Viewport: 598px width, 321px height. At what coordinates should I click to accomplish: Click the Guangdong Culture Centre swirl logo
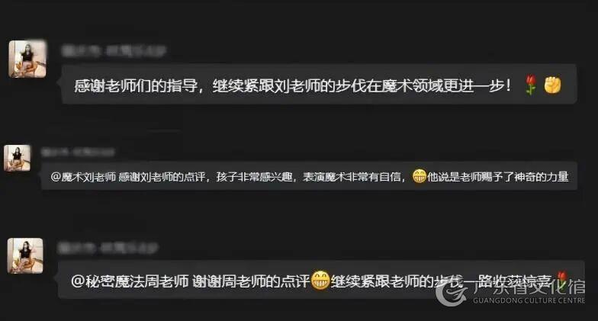click(452, 293)
